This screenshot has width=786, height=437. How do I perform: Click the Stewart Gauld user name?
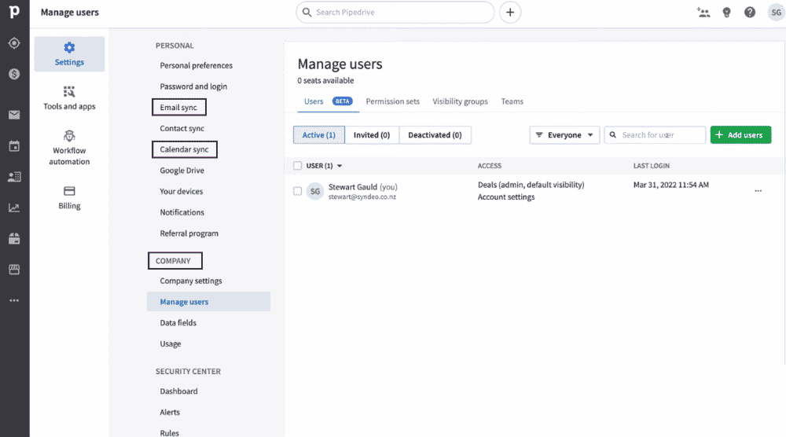[x=353, y=187]
